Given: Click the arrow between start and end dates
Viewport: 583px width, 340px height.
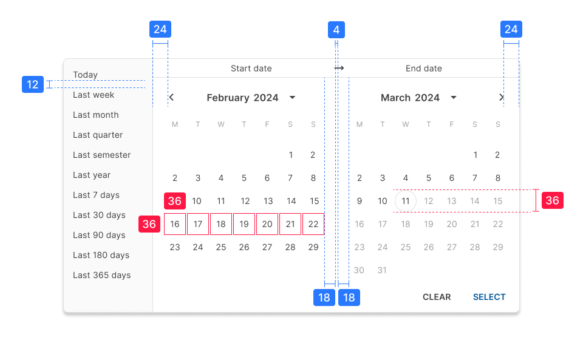Looking at the screenshot, I should (x=339, y=69).
